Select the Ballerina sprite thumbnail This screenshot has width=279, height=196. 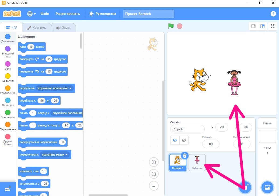coord(197,162)
